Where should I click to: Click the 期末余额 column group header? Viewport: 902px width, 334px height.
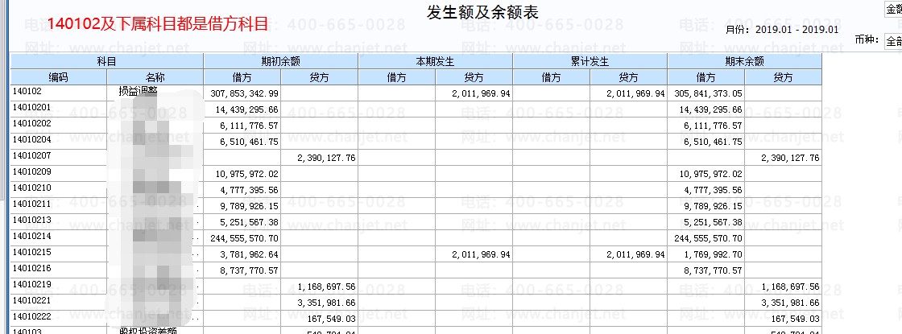745,61
